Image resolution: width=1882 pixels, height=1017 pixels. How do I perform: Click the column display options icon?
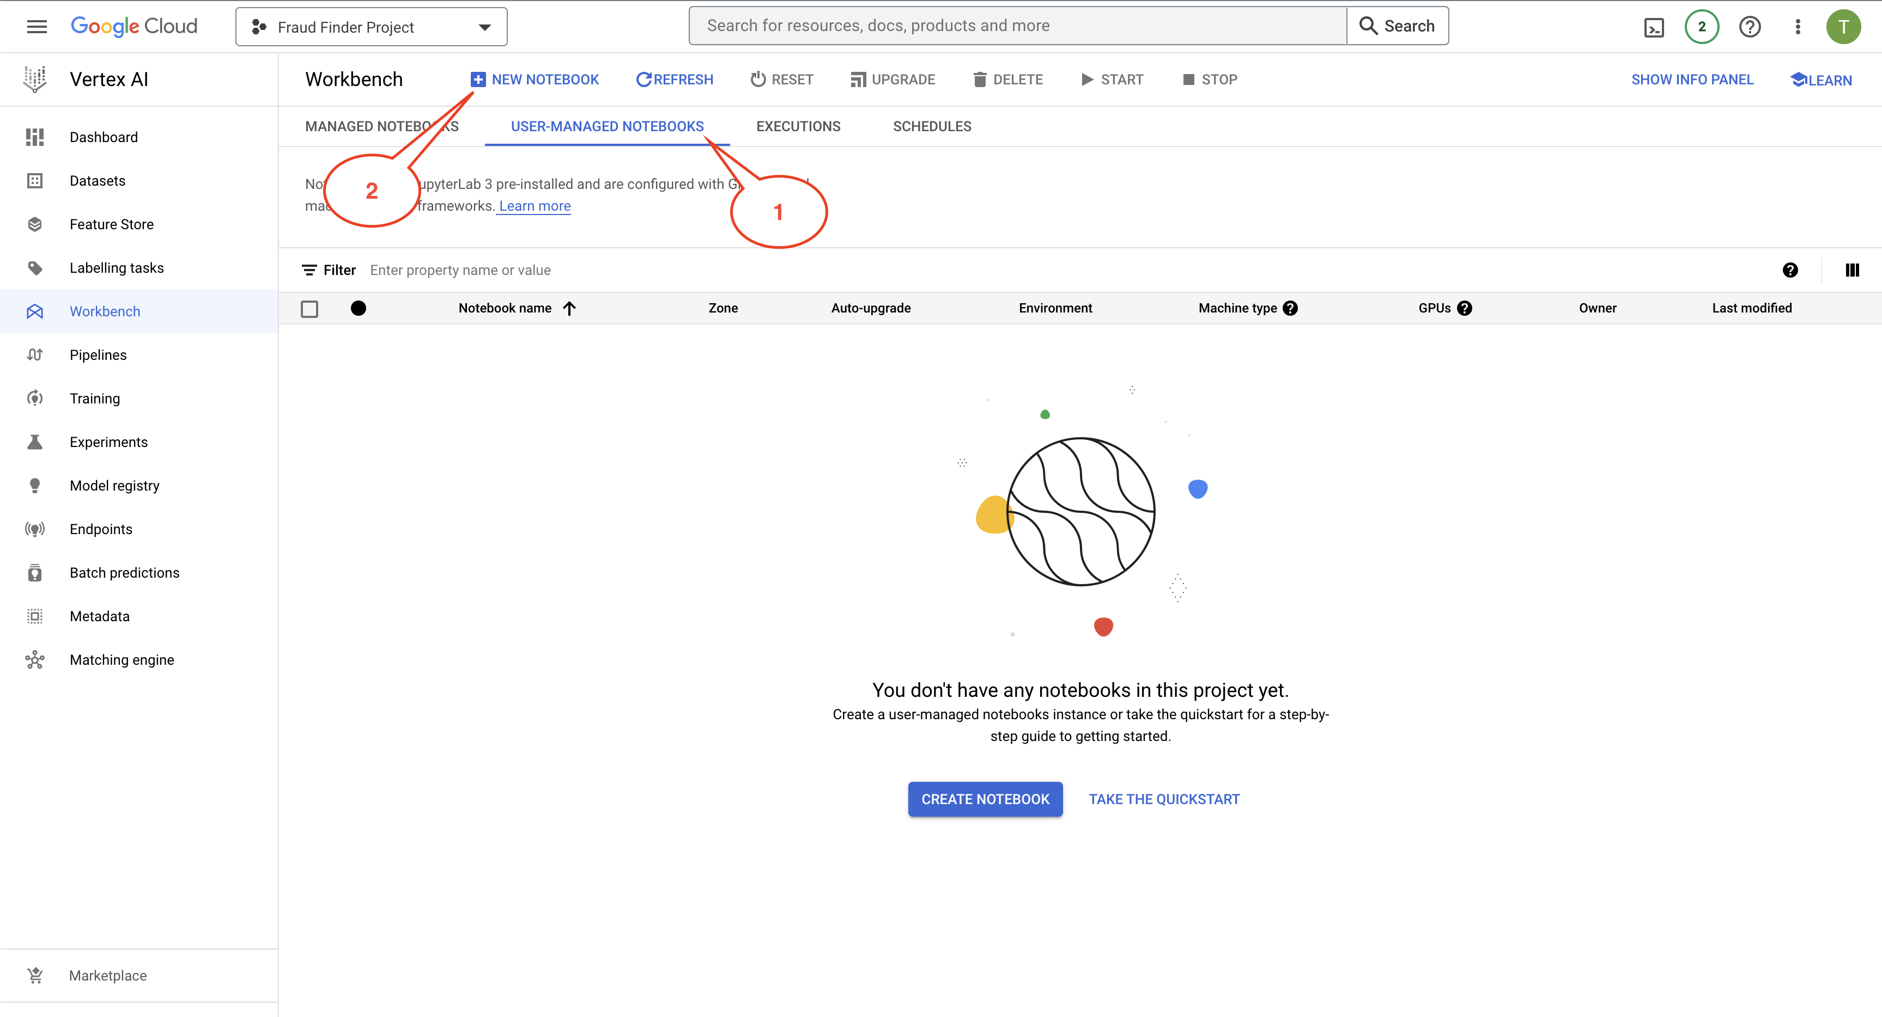(x=1852, y=270)
